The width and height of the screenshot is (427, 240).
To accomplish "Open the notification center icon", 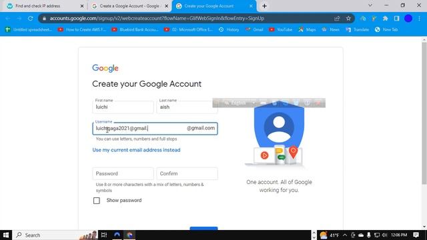I will tap(416, 235).
